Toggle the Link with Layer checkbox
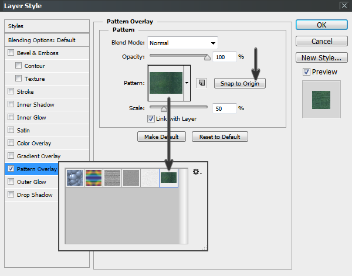This screenshot has height=276, width=352. 151,119
